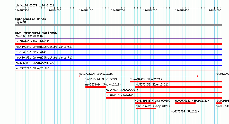This screenshot has width=229, height=124.
Task: Click ruler position 174484200
Action: coord(118,10)
